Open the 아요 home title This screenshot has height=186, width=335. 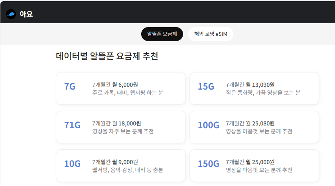point(26,14)
